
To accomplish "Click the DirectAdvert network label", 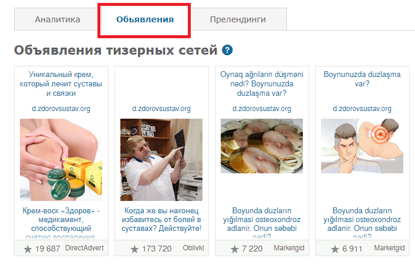I will point(85,248).
